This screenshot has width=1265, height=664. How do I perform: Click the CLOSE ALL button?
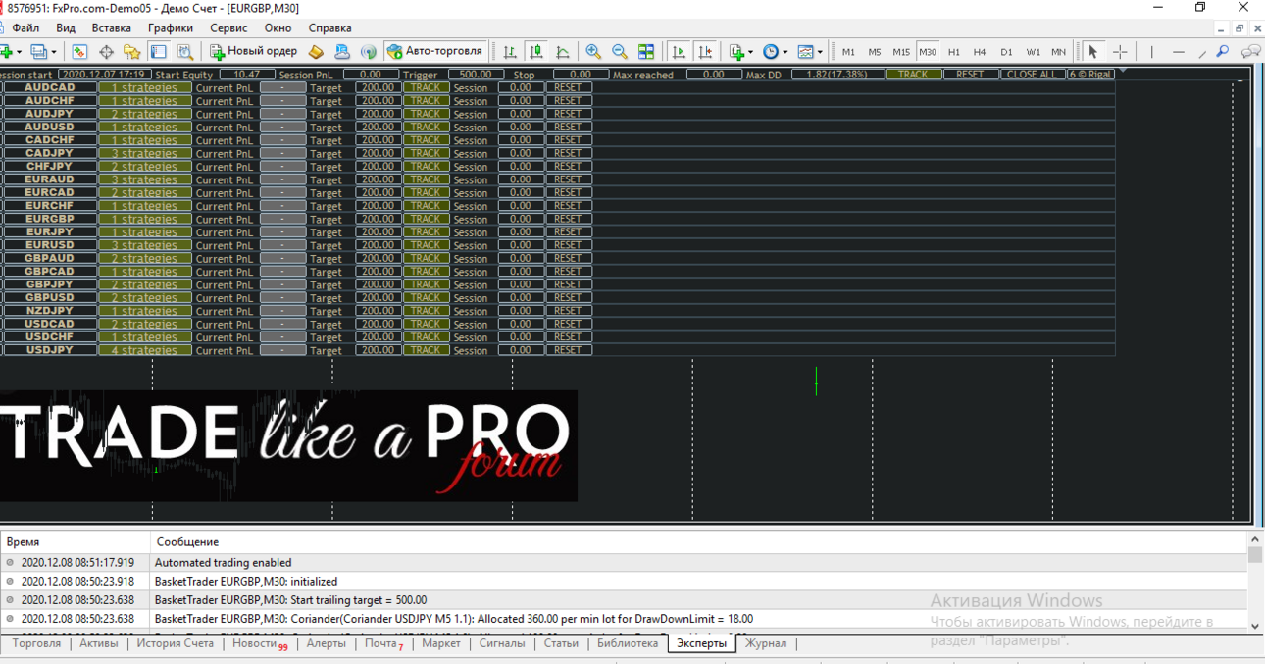pos(1032,75)
